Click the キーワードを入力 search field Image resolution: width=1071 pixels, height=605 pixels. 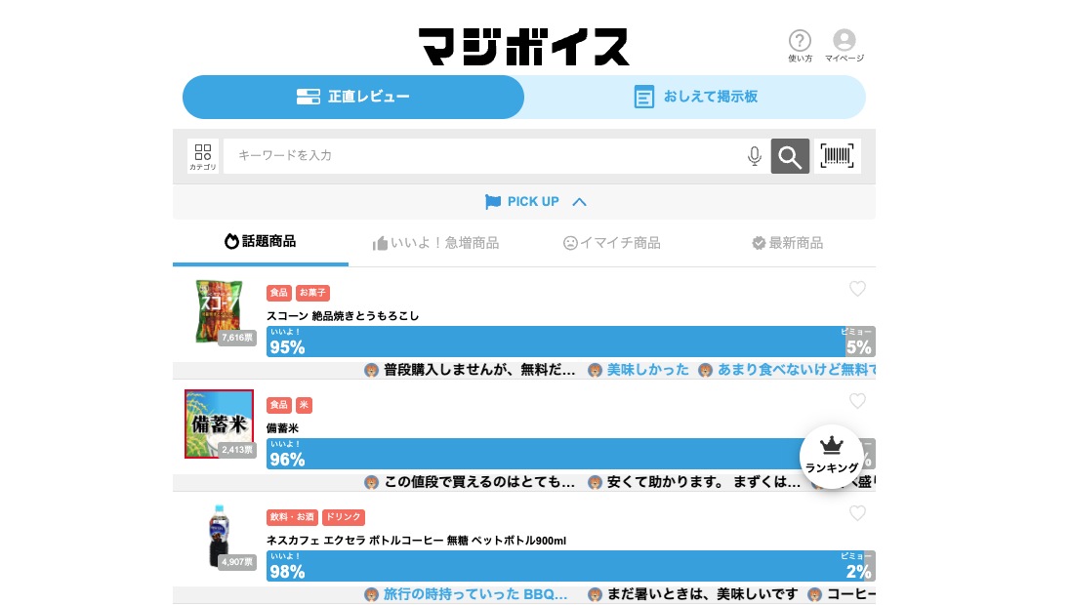(x=483, y=156)
